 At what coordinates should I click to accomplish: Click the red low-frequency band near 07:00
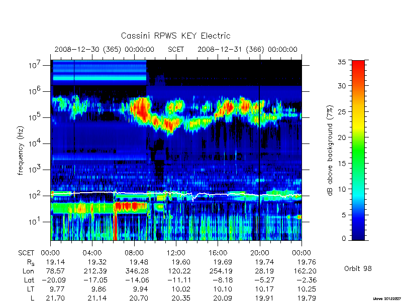pyautogui.click(x=131, y=206)
